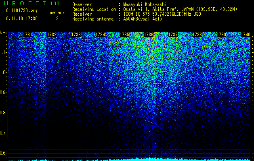This screenshot has width=254, height=161.
Task: Select antenna value A504HB(yagi 4el)
Action: [143, 19]
